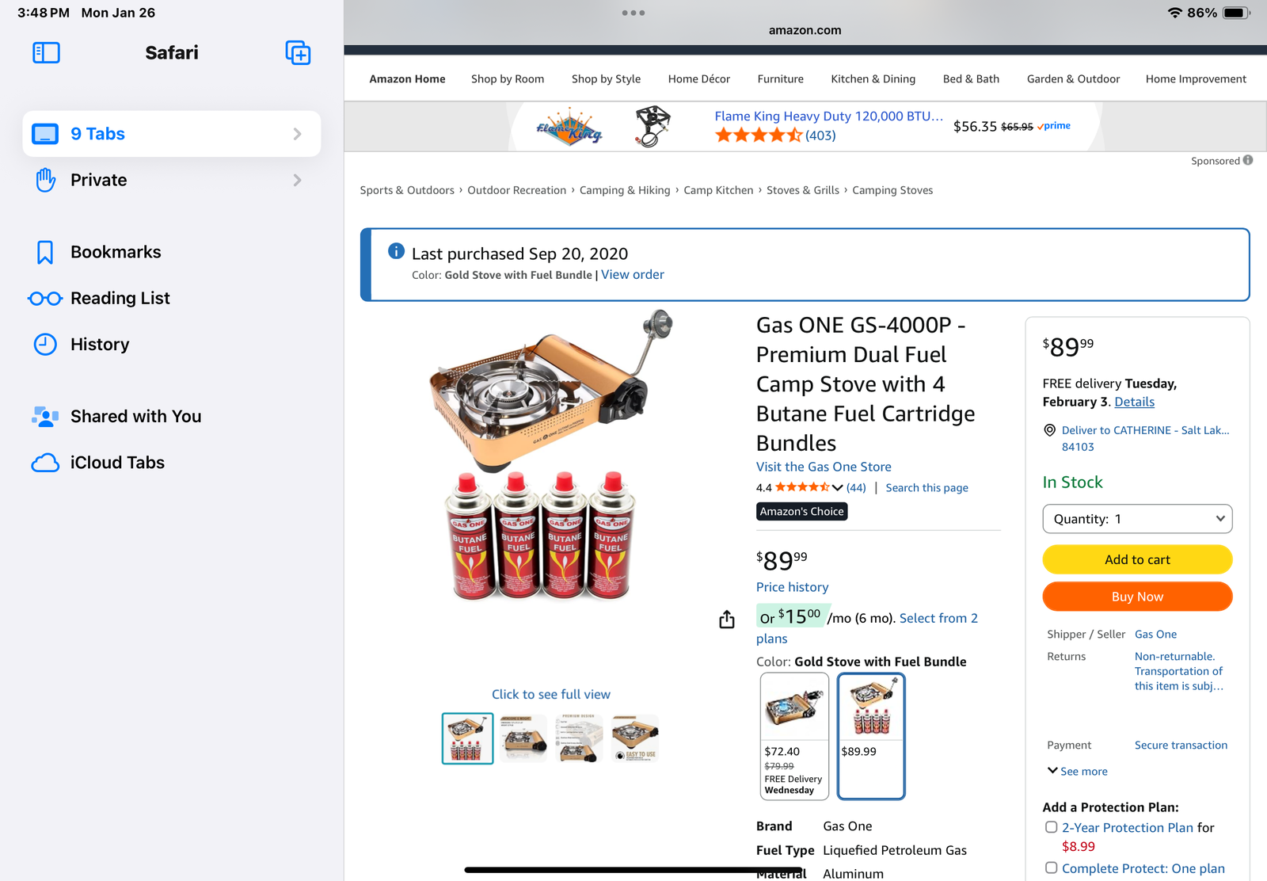Show iCloud Tabs
Image resolution: width=1267 pixels, height=881 pixels.
pyautogui.click(x=116, y=462)
